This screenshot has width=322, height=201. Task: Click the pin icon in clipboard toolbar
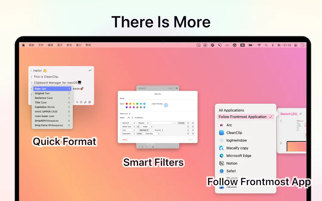[85, 102]
